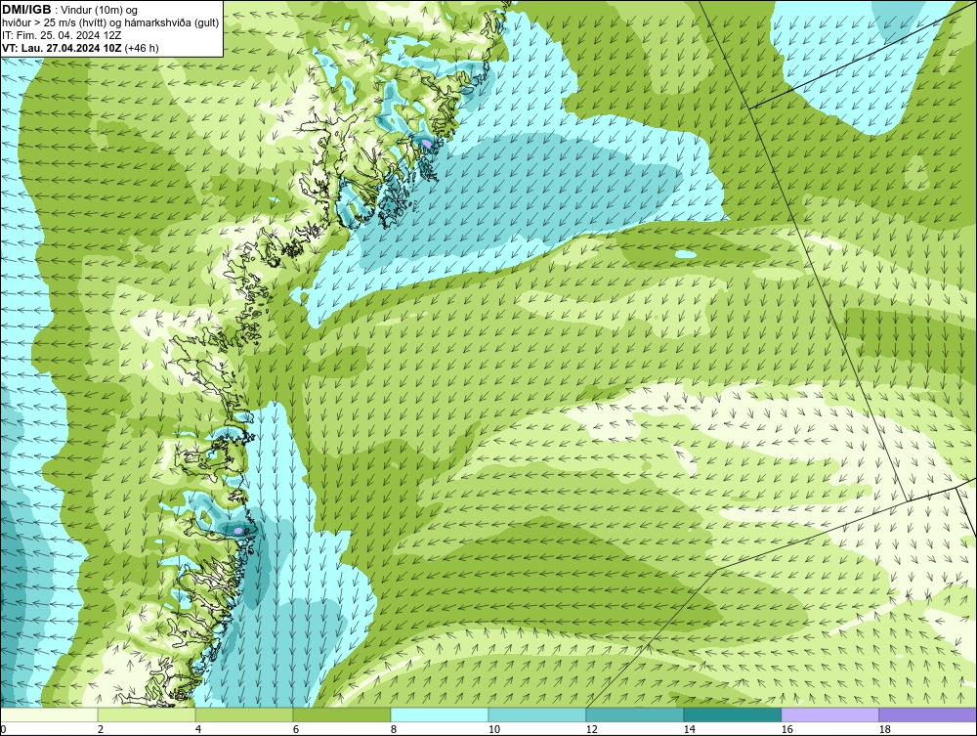Click the 2–4 m/s light green legend swatch
977x736 pixels.
pyautogui.click(x=147, y=714)
